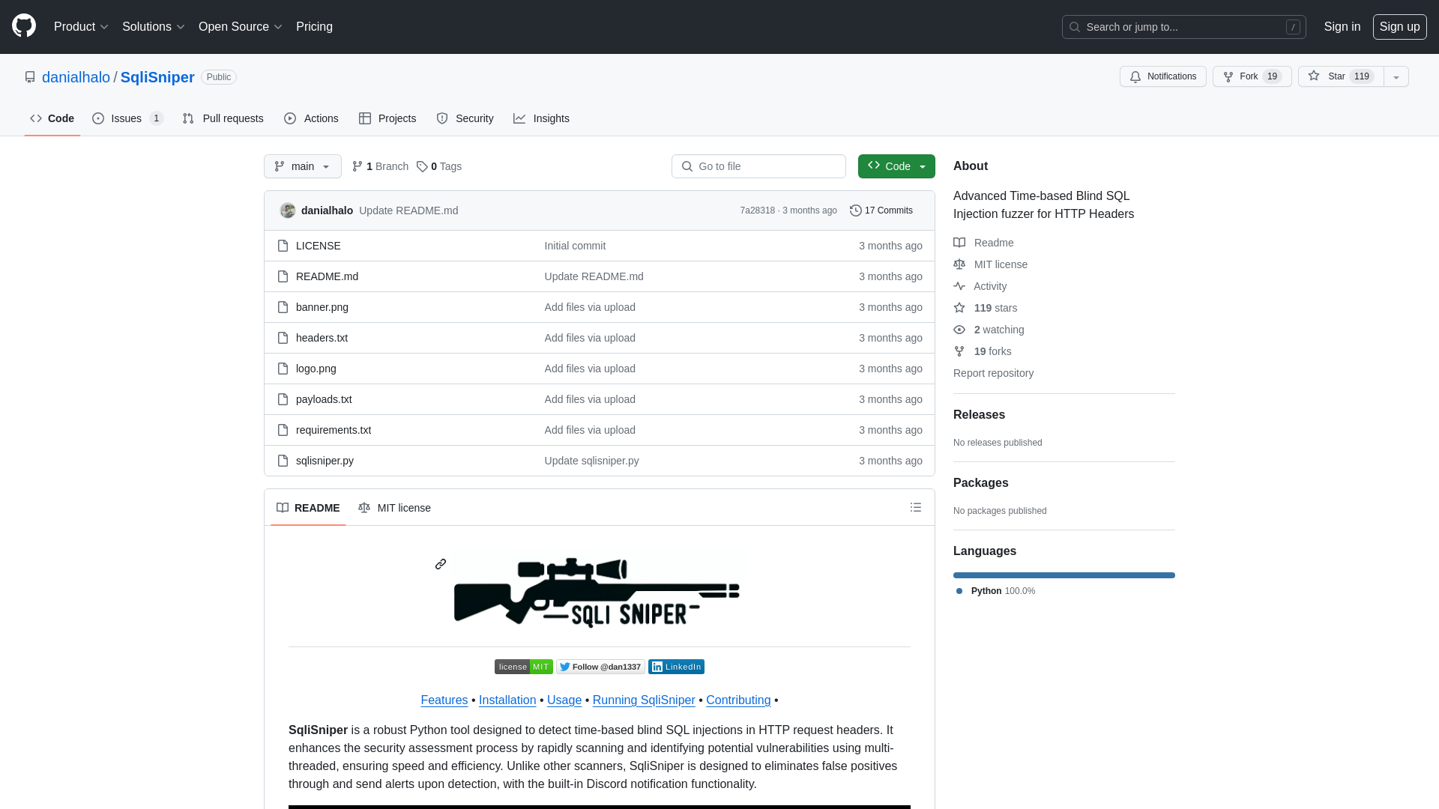Click the eye icon beside 2 watching
1439x809 pixels.
click(x=959, y=330)
